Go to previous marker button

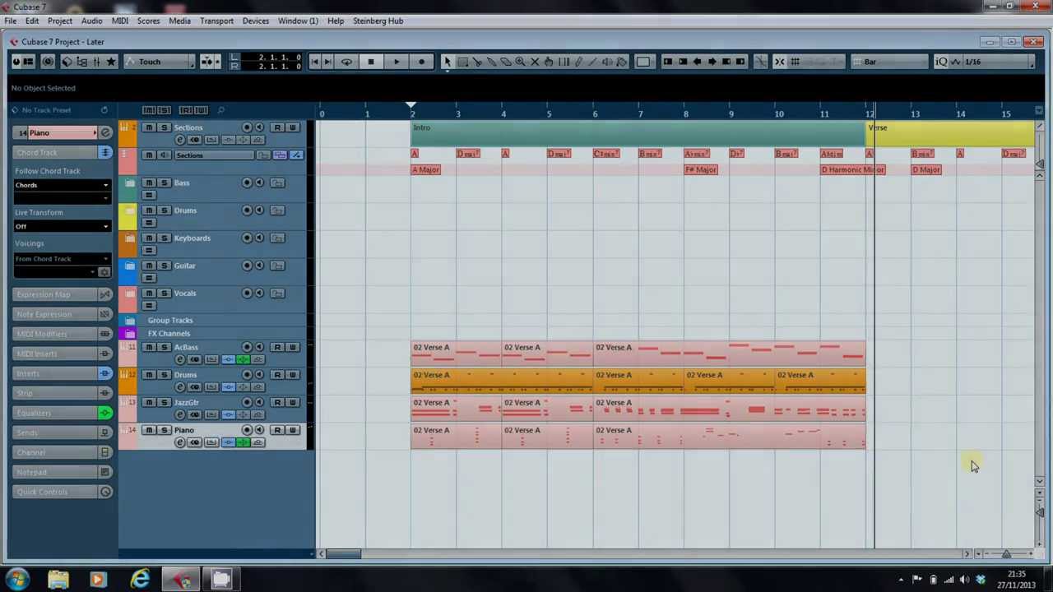314,62
